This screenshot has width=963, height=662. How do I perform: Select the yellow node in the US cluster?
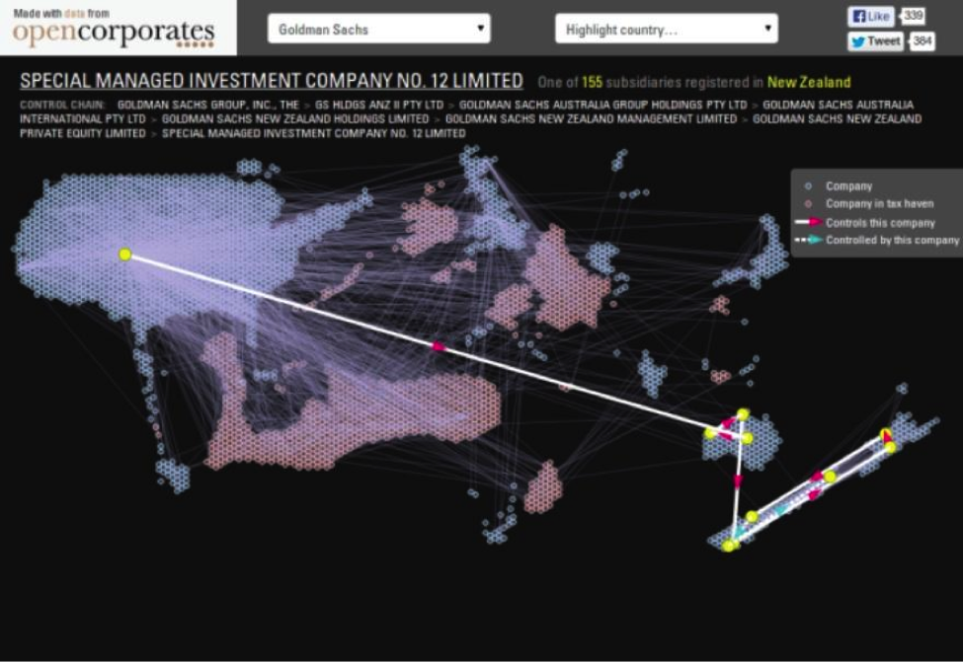pos(124,255)
